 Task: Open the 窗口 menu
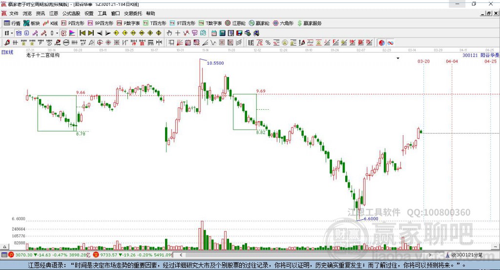coord(115,13)
